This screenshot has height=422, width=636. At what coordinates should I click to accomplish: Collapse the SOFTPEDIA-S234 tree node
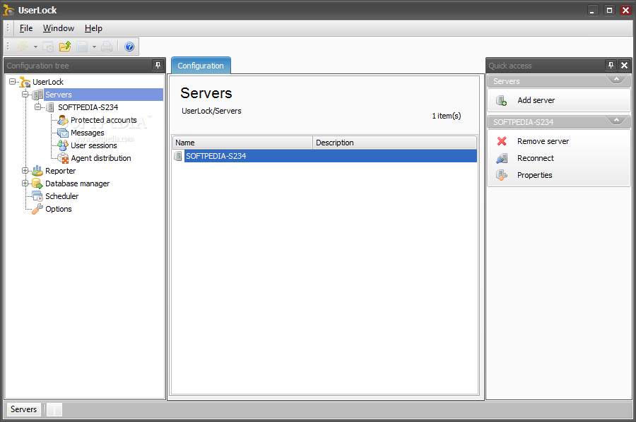click(x=37, y=107)
